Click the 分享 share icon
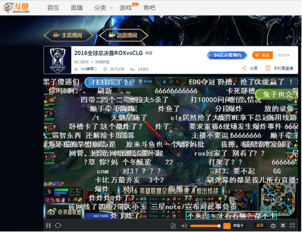Screen dimensions: 302x232 tap(244, 69)
